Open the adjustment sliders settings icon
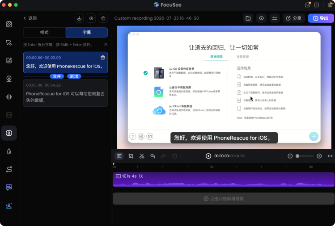The width and height of the screenshot is (335, 226). pos(275,18)
